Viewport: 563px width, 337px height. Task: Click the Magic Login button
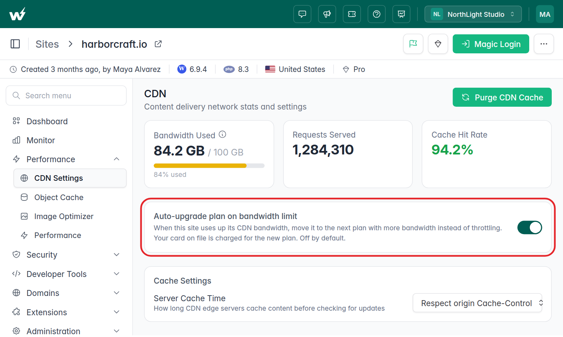pos(491,44)
